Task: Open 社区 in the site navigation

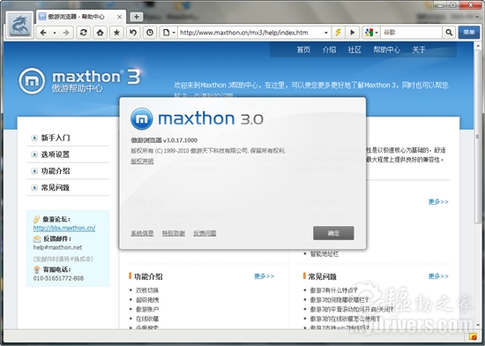Action: pyautogui.click(x=354, y=49)
